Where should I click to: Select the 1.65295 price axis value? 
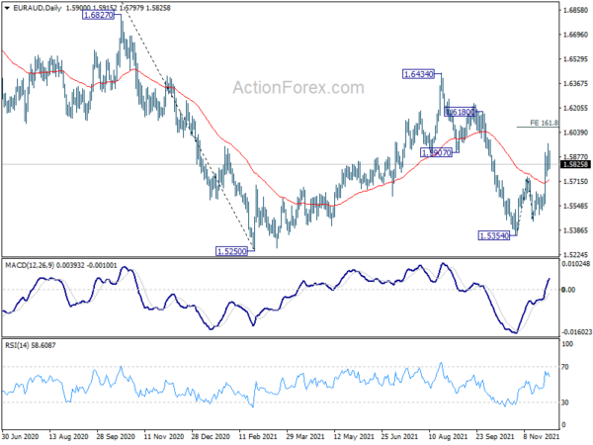(x=575, y=59)
